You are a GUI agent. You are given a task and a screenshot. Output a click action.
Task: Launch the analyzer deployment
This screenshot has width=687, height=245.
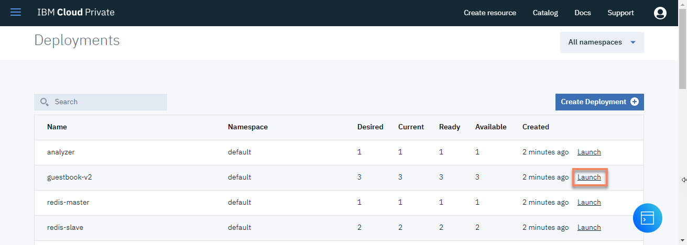[x=589, y=152]
